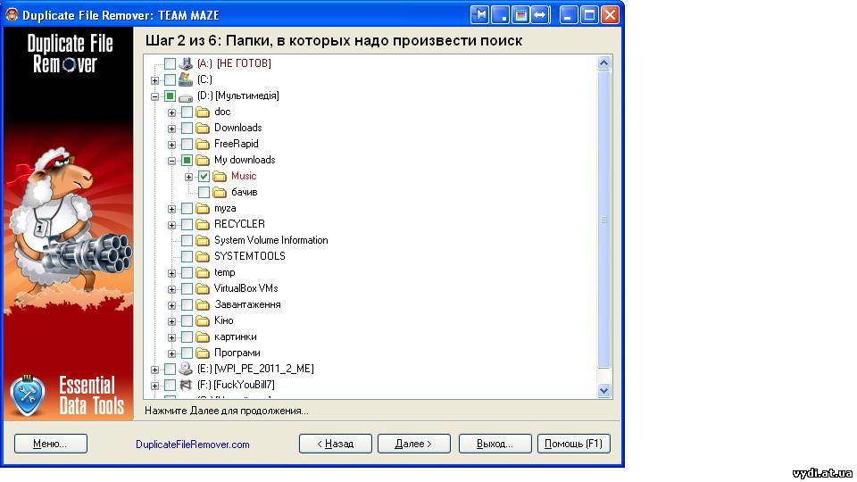The image size is (857, 482).
Task: Click the floppy drive A: icon
Action: coord(186,63)
